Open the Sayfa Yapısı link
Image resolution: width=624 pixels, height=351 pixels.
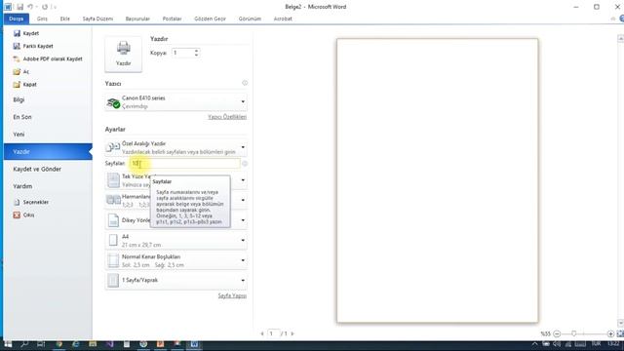(232, 295)
